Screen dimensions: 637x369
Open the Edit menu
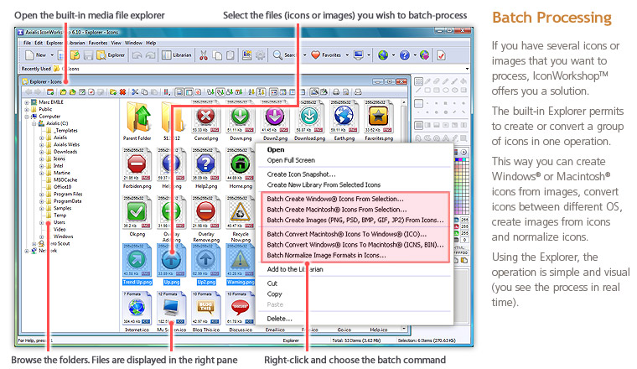39,43
